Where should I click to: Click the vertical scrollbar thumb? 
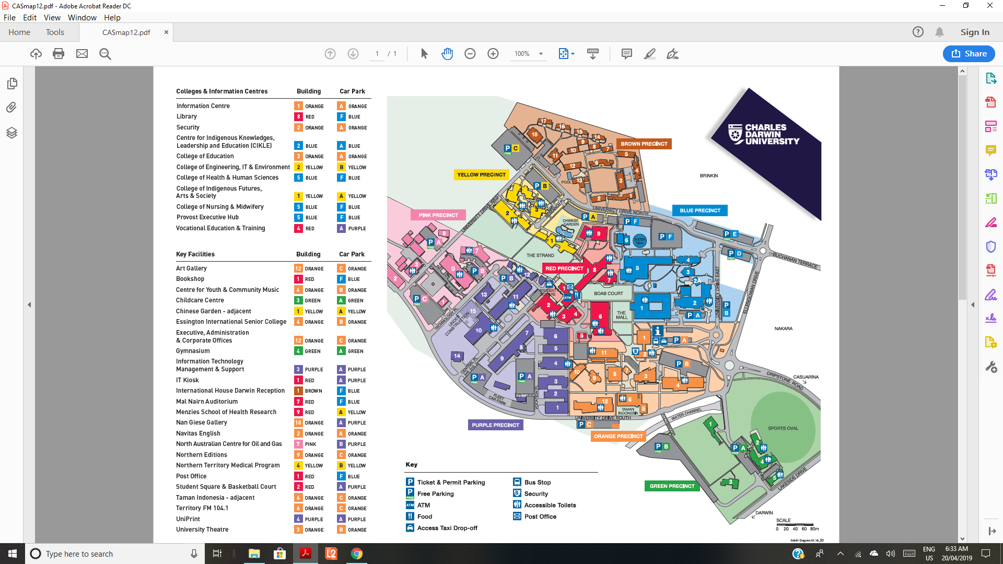tap(963, 187)
